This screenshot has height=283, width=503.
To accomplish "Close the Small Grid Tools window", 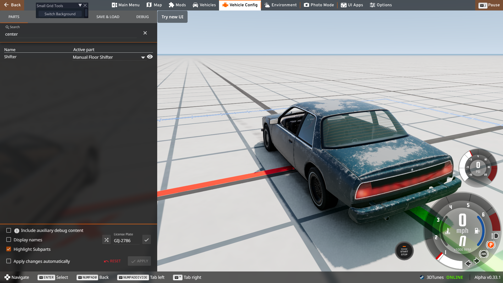I will point(85,5).
